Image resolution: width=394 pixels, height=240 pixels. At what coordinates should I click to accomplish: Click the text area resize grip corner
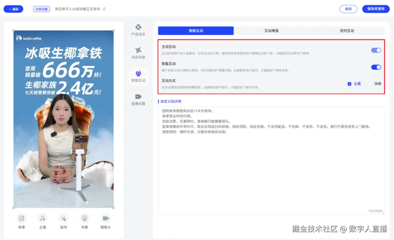click(x=383, y=213)
